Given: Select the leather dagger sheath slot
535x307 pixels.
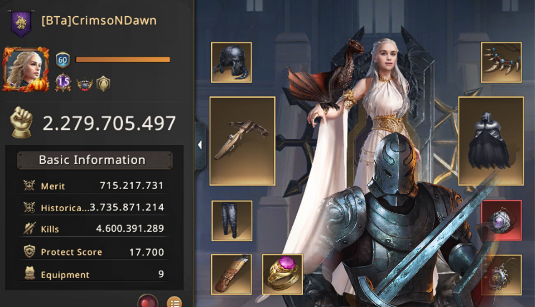Looking at the screenshot, I should click(232, 274).
